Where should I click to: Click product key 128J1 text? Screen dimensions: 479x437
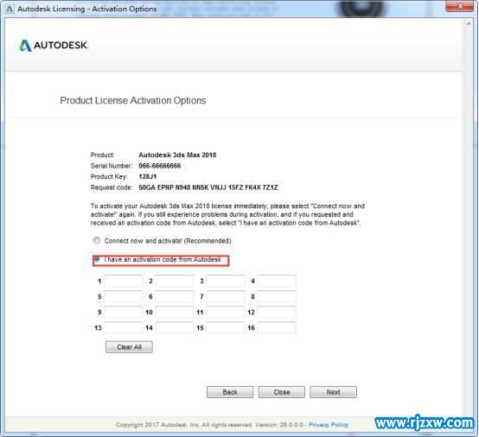[148, 176]
